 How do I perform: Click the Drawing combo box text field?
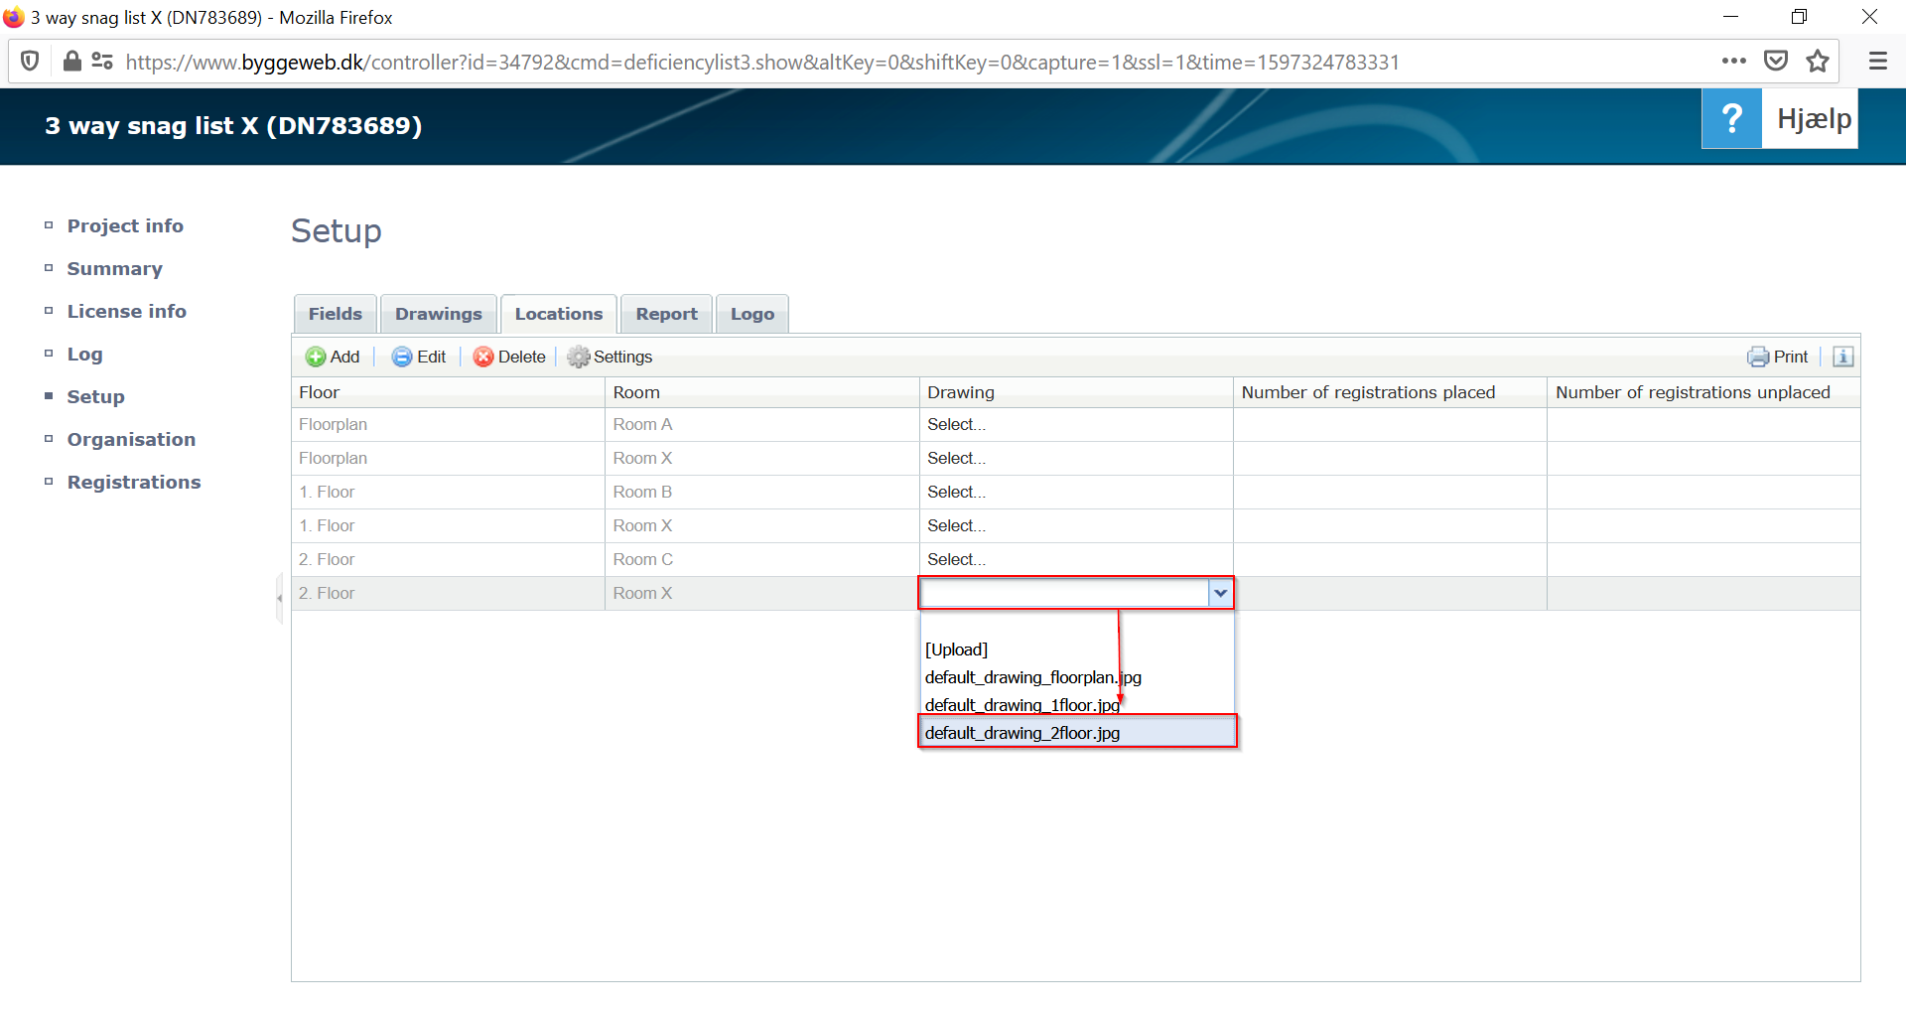pyautogui.click(x=1064, y=593)
